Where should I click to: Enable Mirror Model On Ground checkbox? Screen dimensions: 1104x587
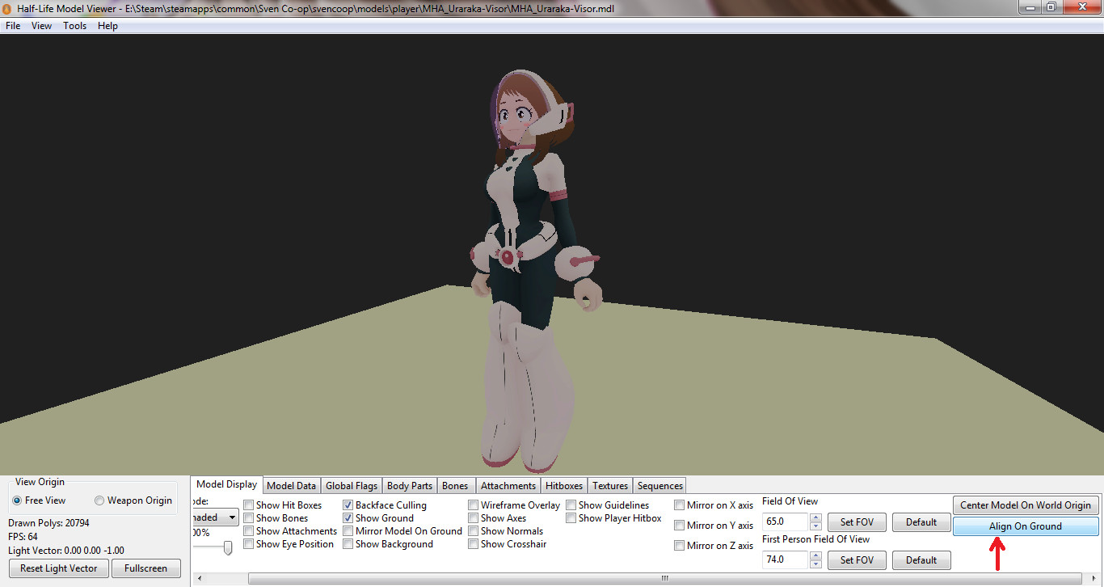click(348, 531)
